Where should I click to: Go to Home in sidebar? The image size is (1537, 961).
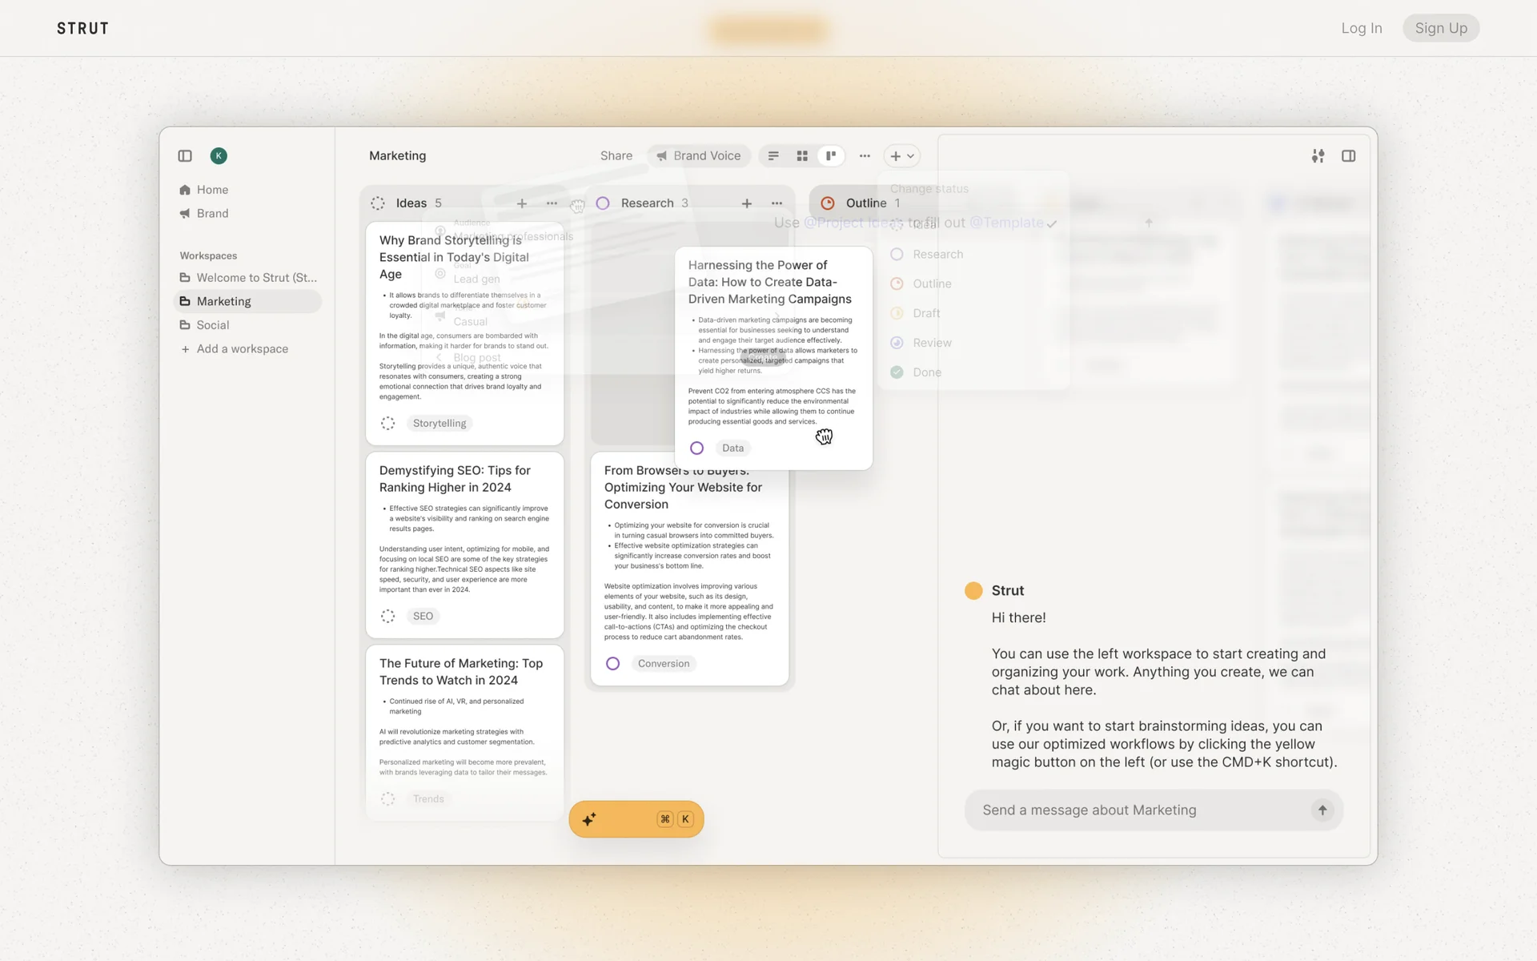pos(212,190)
